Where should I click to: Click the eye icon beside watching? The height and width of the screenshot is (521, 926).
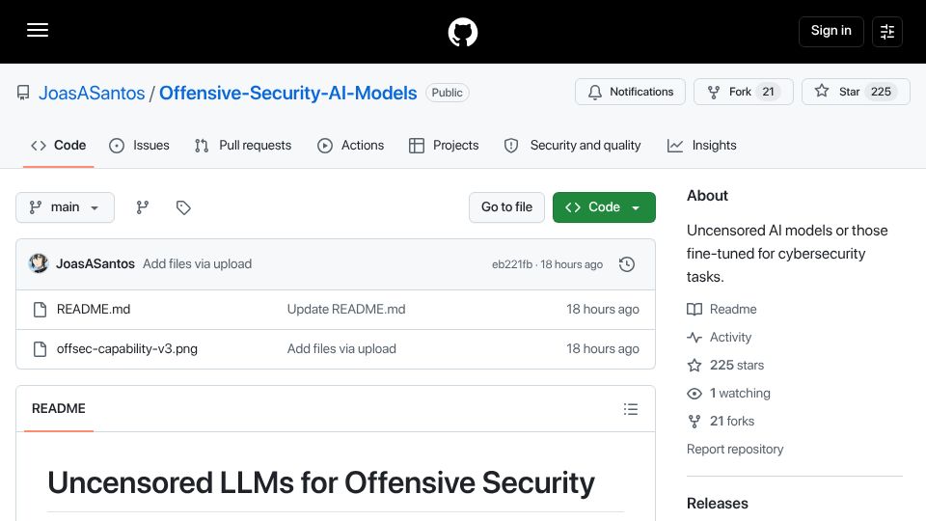point(694,394)
